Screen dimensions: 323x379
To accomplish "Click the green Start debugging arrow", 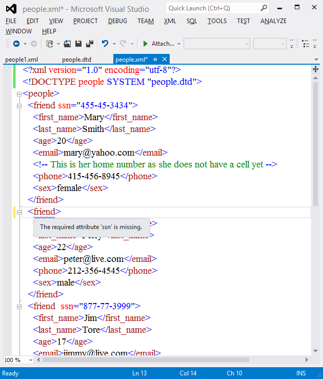I will point(145,44).
